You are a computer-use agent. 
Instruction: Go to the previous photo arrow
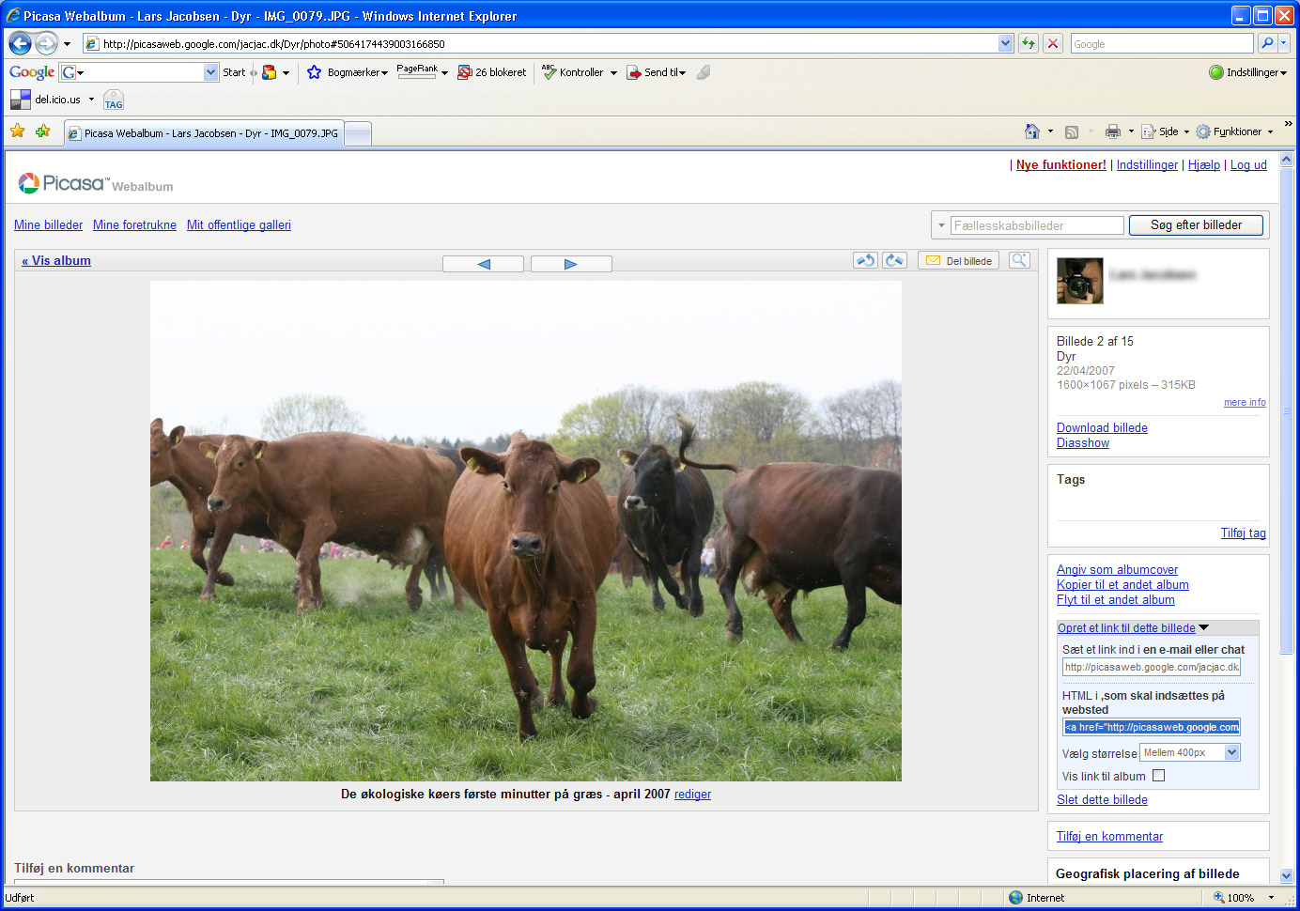(x=483, y=264)
